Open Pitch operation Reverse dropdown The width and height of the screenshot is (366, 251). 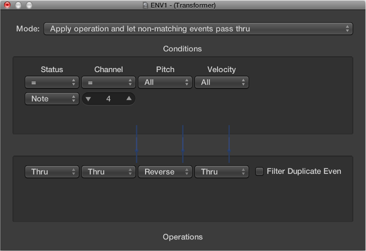[165, 172]
